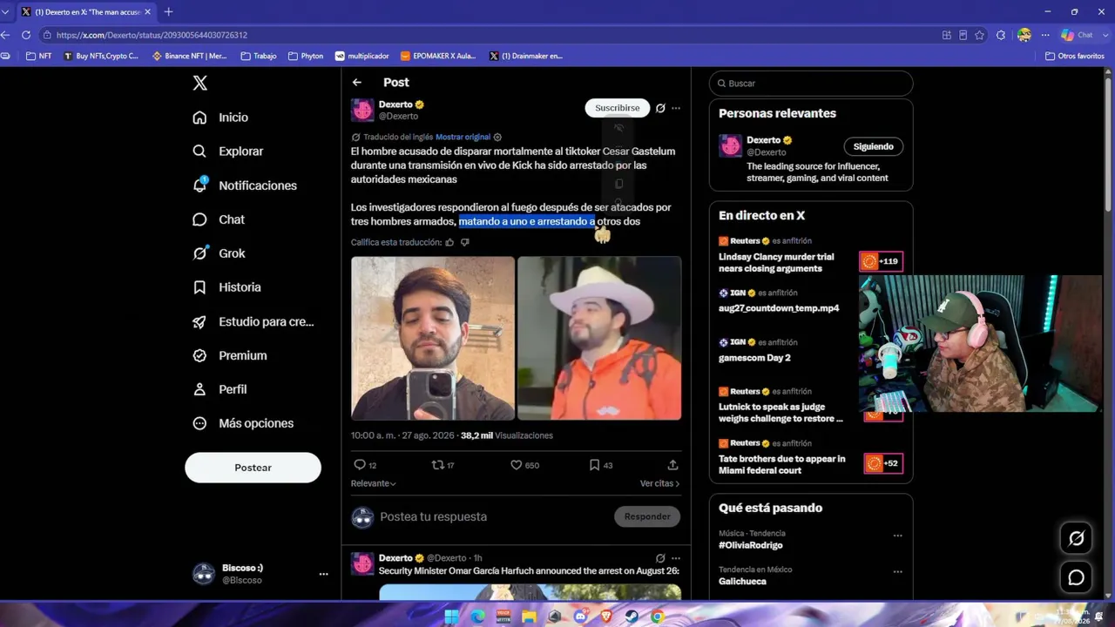Open gamescom Day 2 live broadcast
This screenshot has height=627, width=1115.
point(754,358)
